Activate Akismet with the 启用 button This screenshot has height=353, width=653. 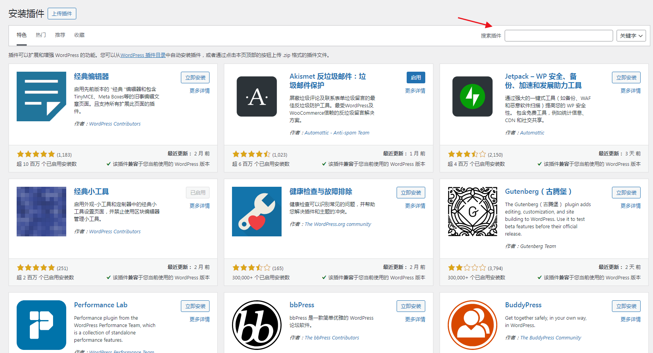[416, 77]
